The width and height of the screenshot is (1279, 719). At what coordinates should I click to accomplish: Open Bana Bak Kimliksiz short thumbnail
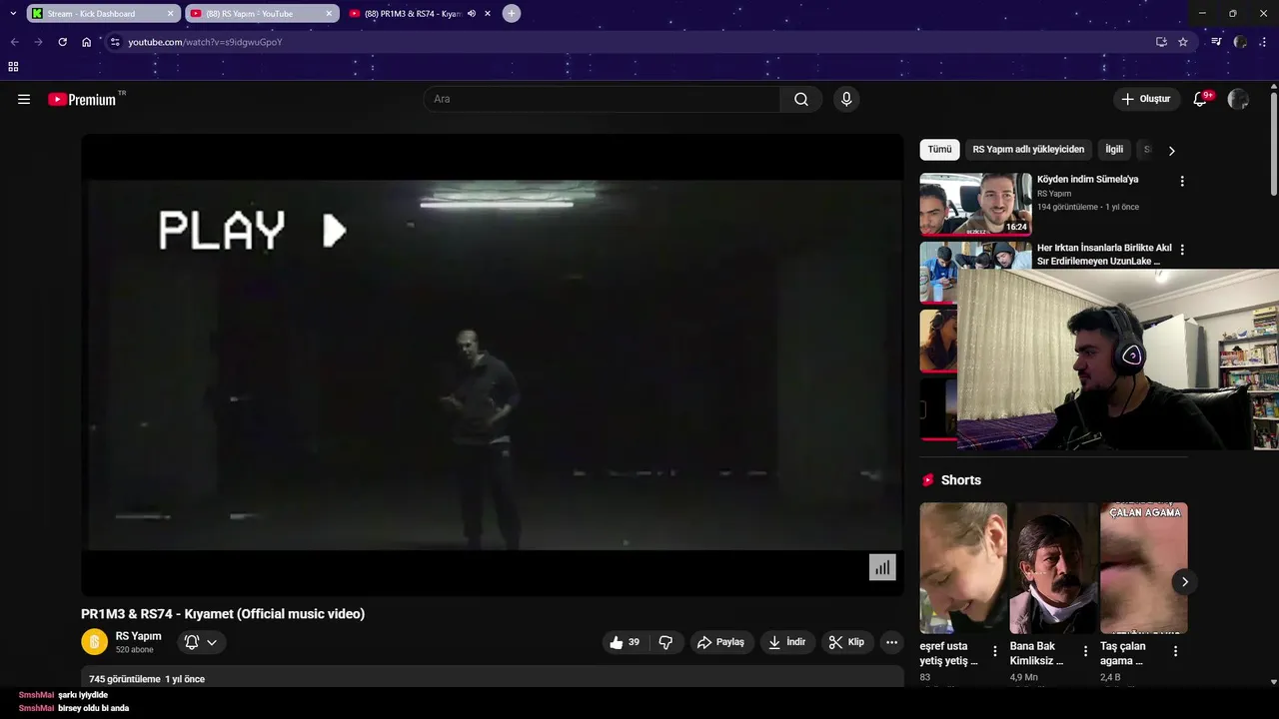click(1053, 568)
